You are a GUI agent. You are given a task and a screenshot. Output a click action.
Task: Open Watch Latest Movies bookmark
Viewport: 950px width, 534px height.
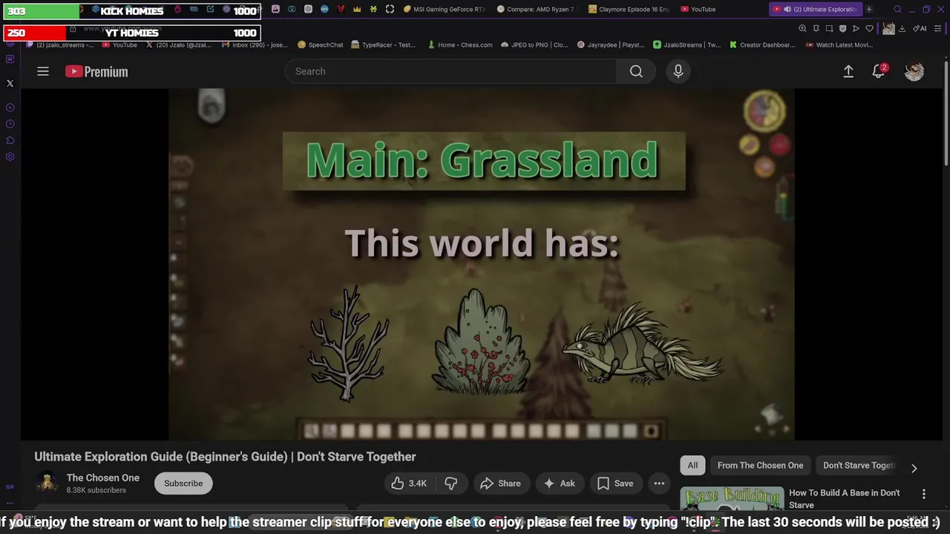tap(839, 45)
